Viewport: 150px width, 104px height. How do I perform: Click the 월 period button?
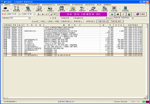coord(42,14)
